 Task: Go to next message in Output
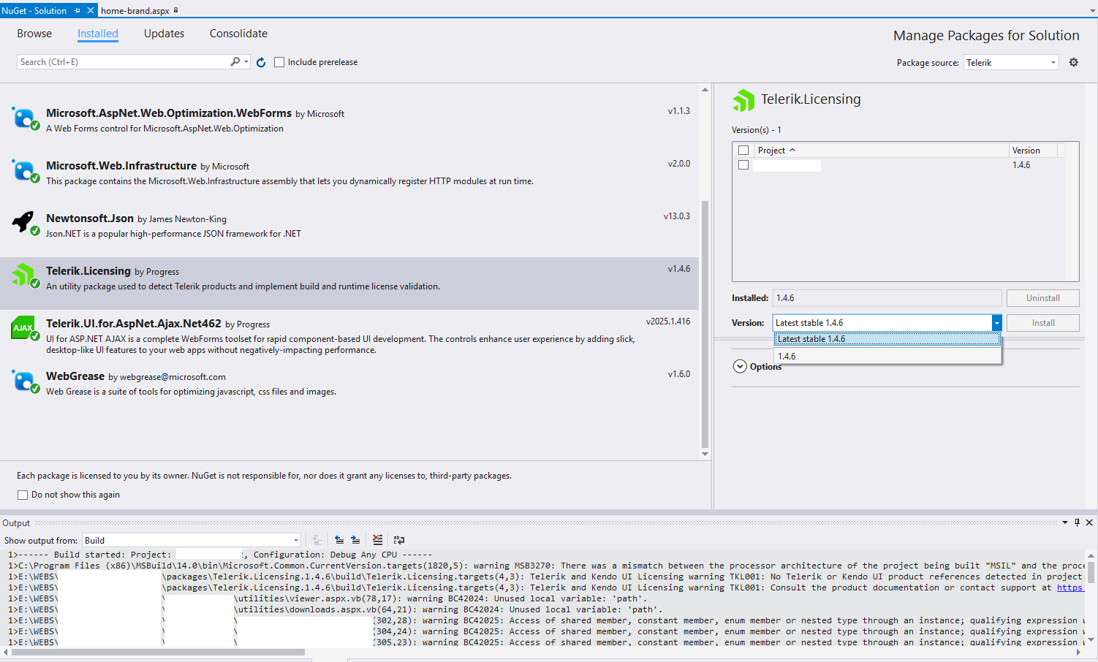355,540
